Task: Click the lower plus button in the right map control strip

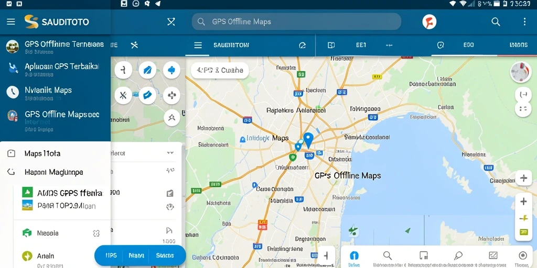Action: [x=523, y=202]
